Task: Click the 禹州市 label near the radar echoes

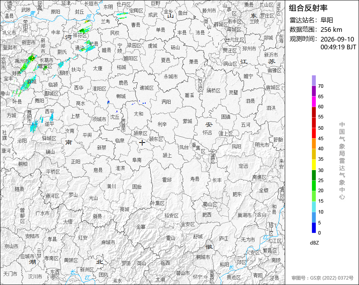Action: [x=22, y=61]
